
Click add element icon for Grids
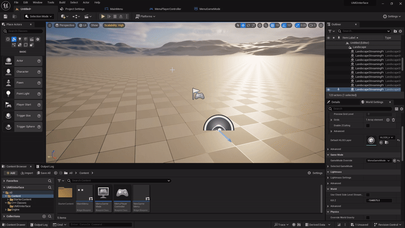388,120
